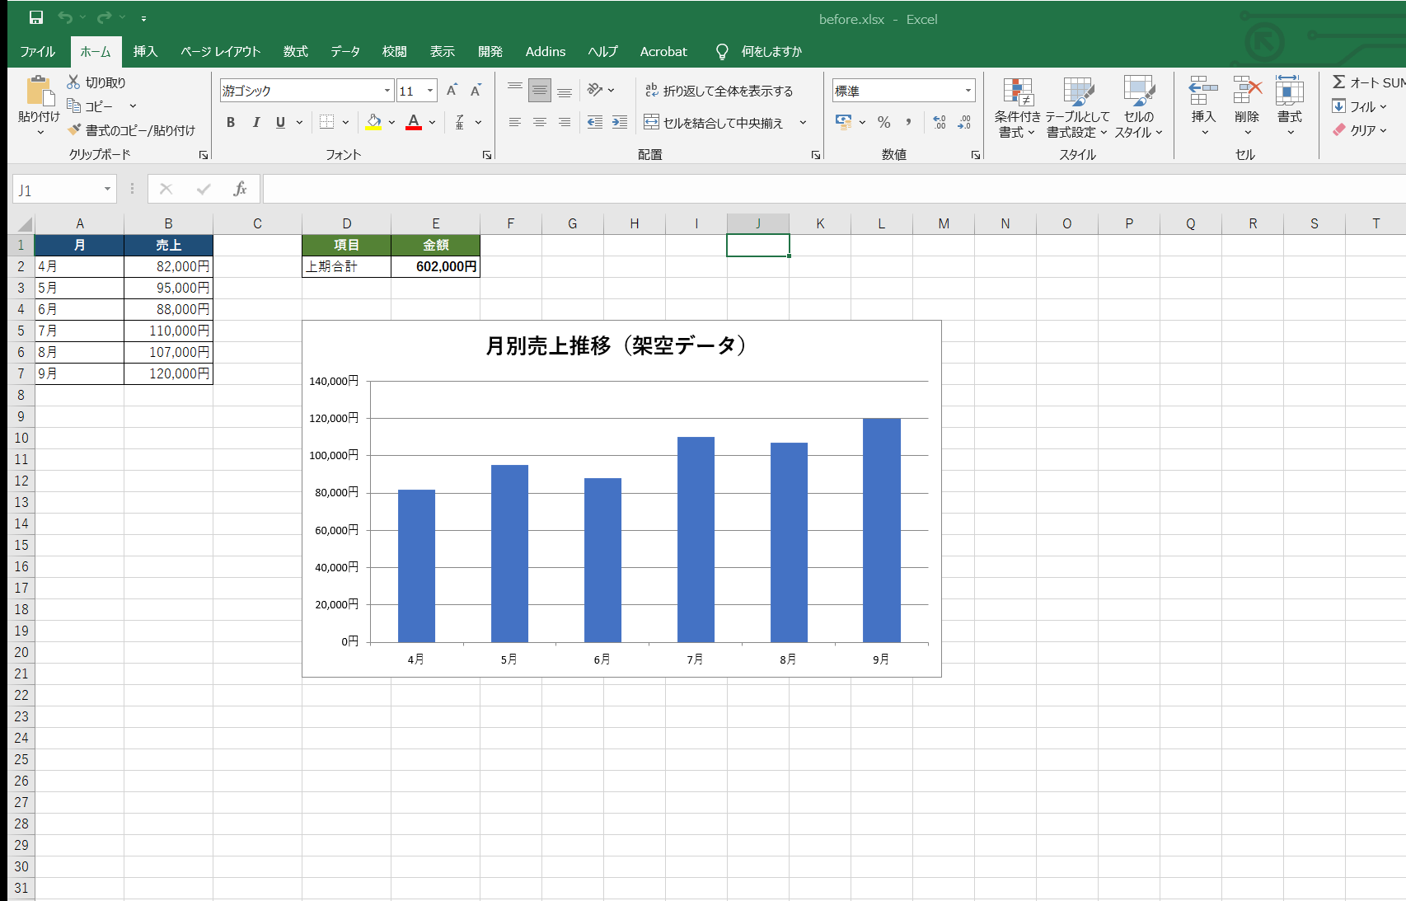Click the percent style icon
The width and height of the screenshot is (1406, 901).
(884, 122)
